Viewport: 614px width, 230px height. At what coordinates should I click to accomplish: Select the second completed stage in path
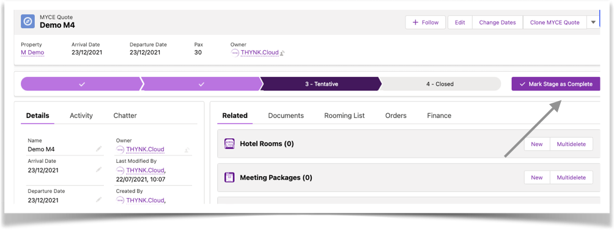pos(201,84)
